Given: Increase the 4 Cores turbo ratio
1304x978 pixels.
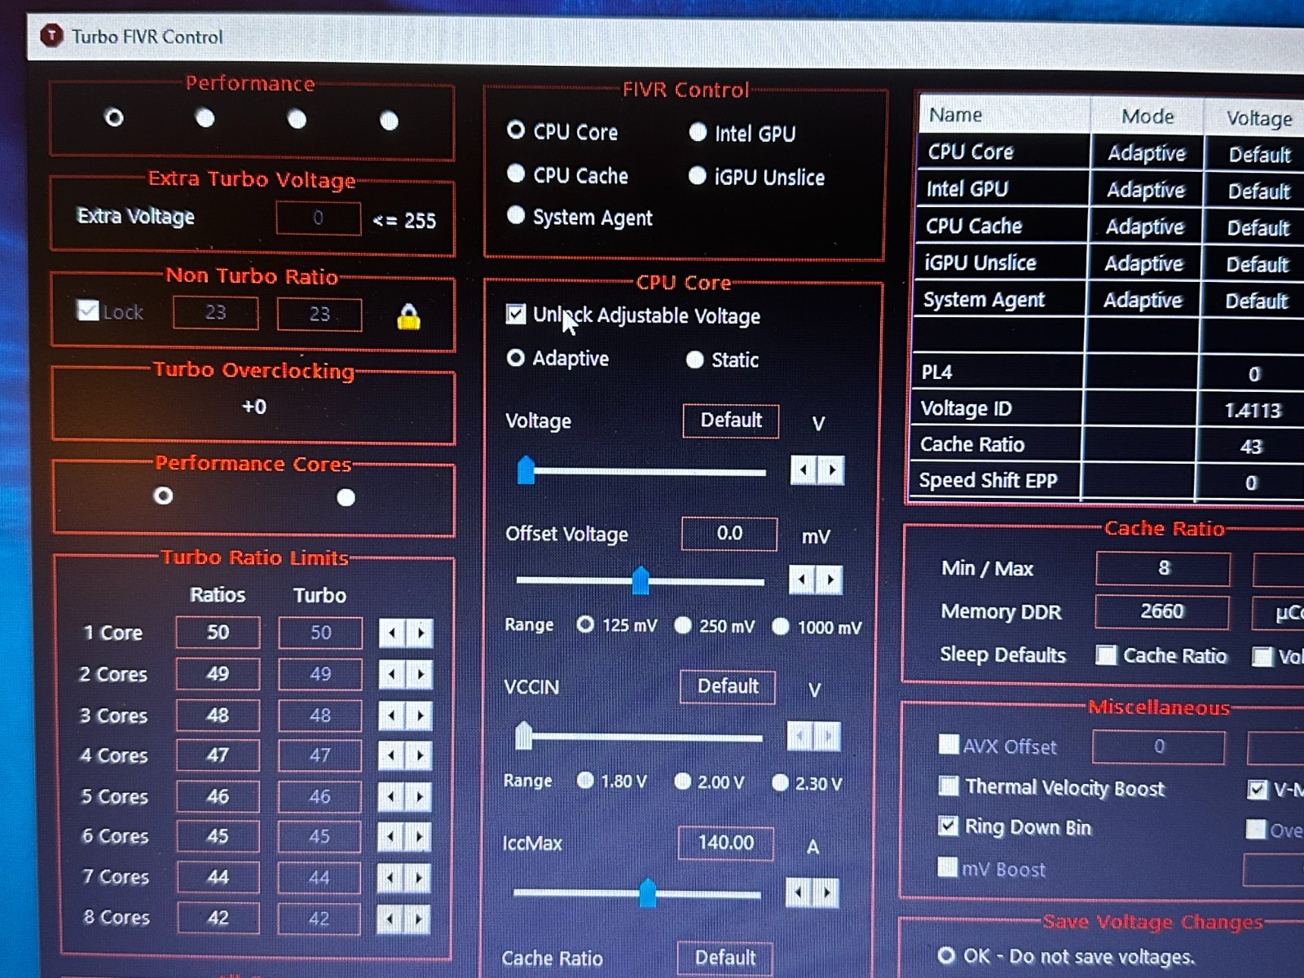Looking at the screenshot, I should click(419, 756).
